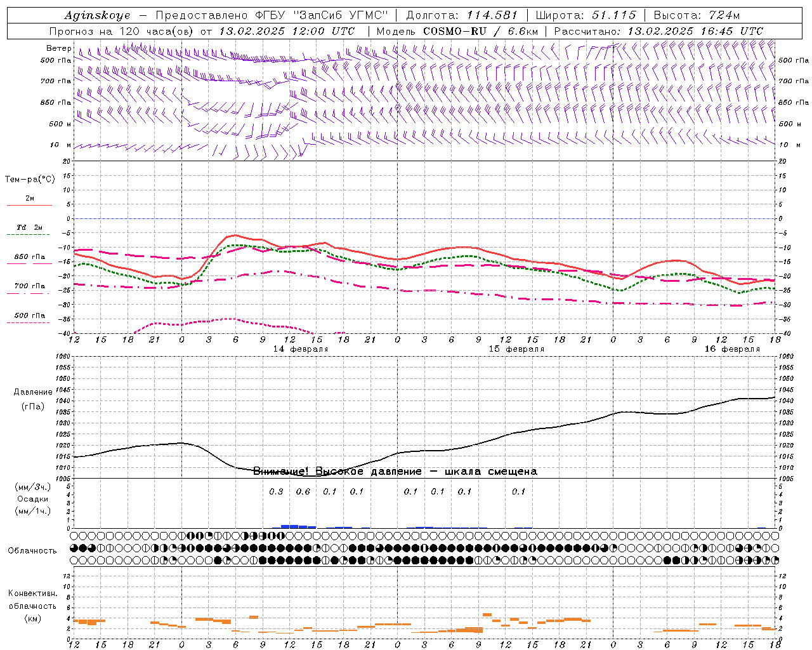812x650 pixels.
Task: Click the warning "Внимание! Высокое давление – шкала смещена"
Action: click(395, 471)
